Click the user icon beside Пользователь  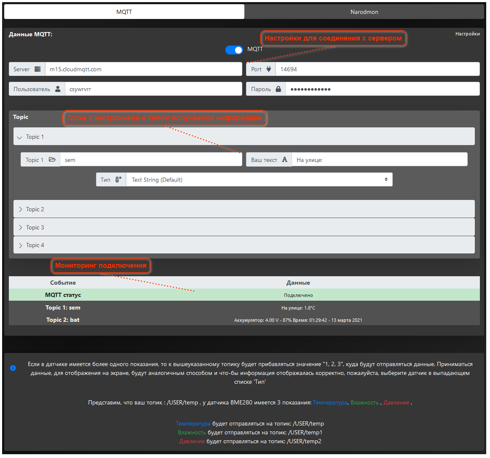coord(58,89)
